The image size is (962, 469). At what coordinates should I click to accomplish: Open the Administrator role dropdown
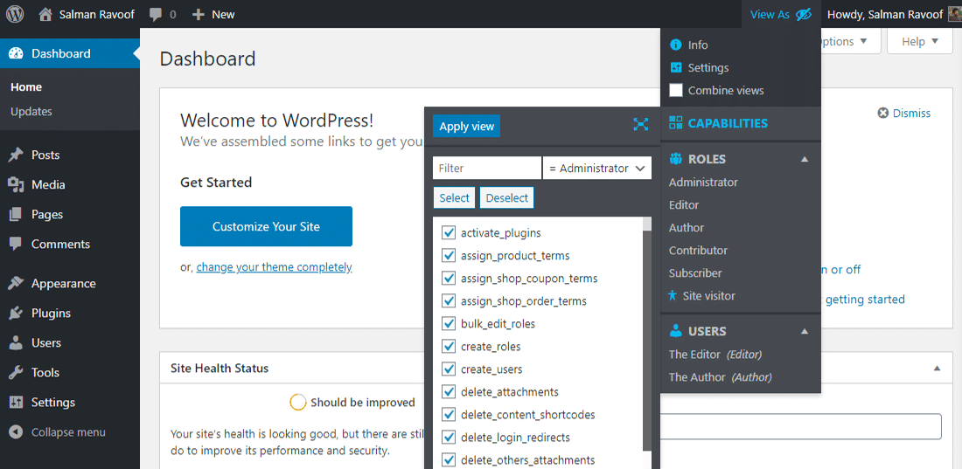tap(597, 168)
